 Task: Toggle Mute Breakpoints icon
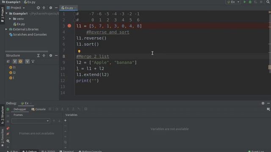[8, 134]
